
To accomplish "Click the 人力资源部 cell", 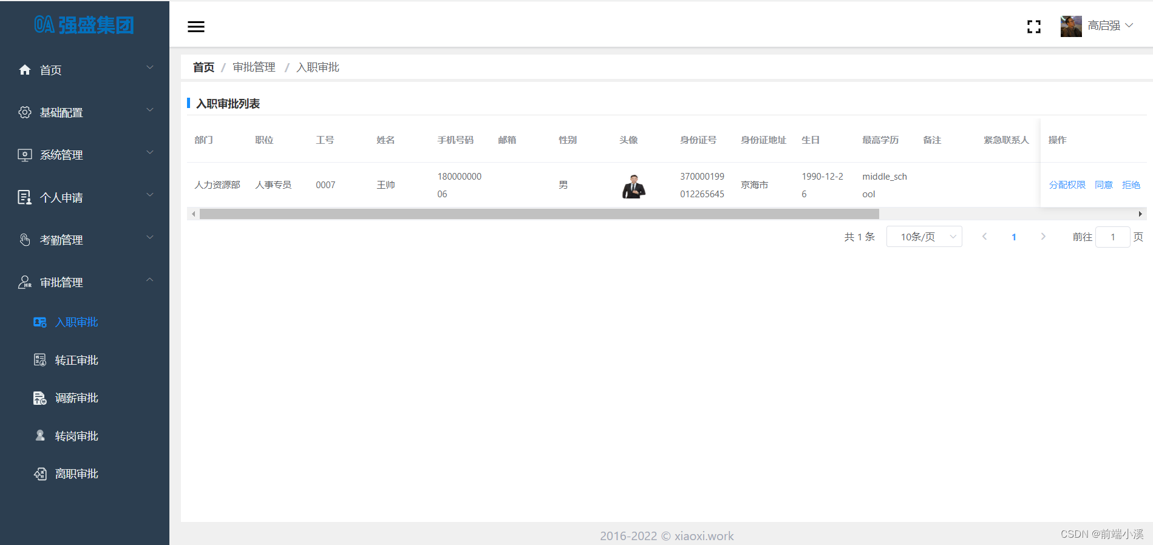I will click(217, 185).
